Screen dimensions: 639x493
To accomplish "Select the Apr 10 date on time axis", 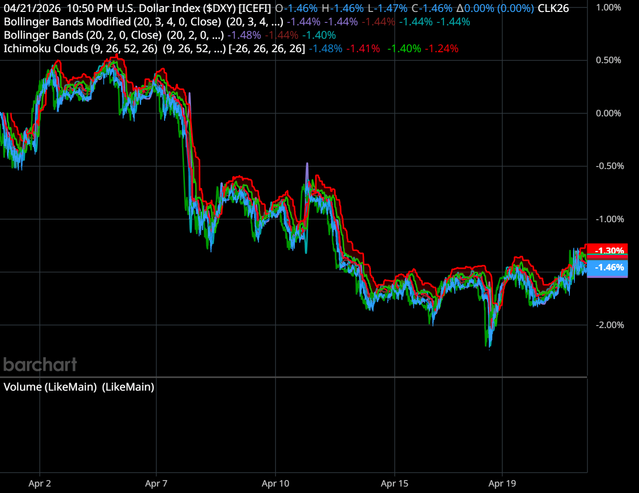I will [x=275, y=484].
